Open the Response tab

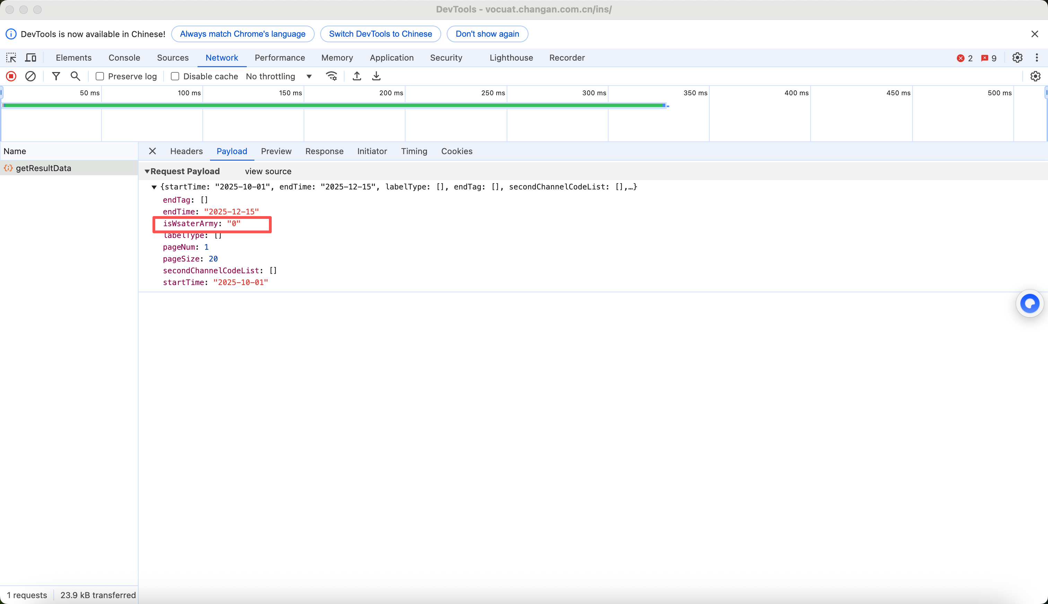point(324,151)
